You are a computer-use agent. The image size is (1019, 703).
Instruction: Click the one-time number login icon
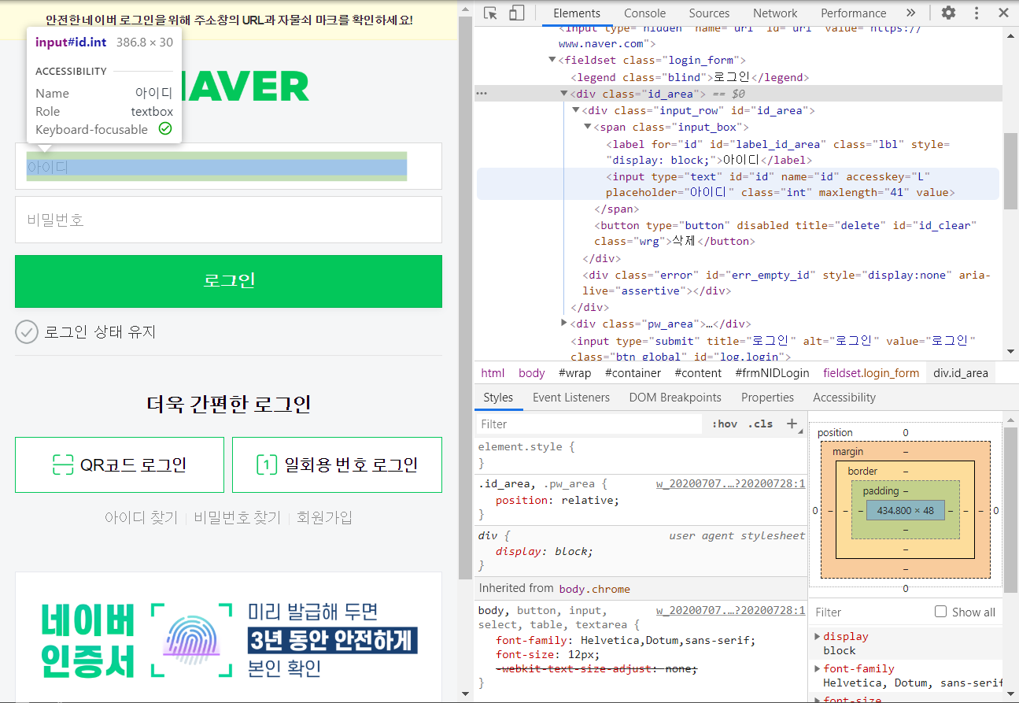point(267,464)
